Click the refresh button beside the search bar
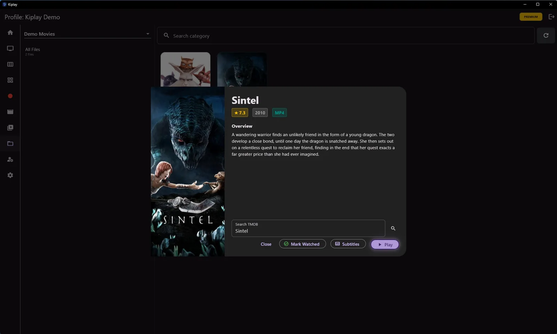 (546, 35)
